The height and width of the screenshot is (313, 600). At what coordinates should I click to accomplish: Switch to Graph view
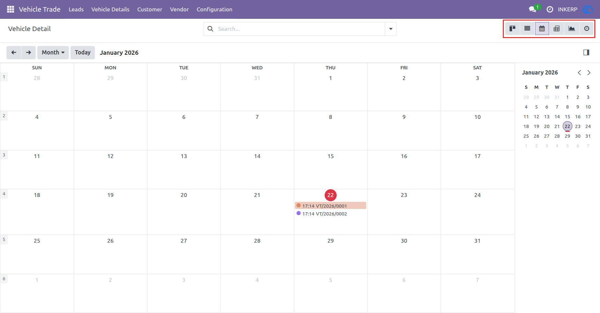[572, 29]
